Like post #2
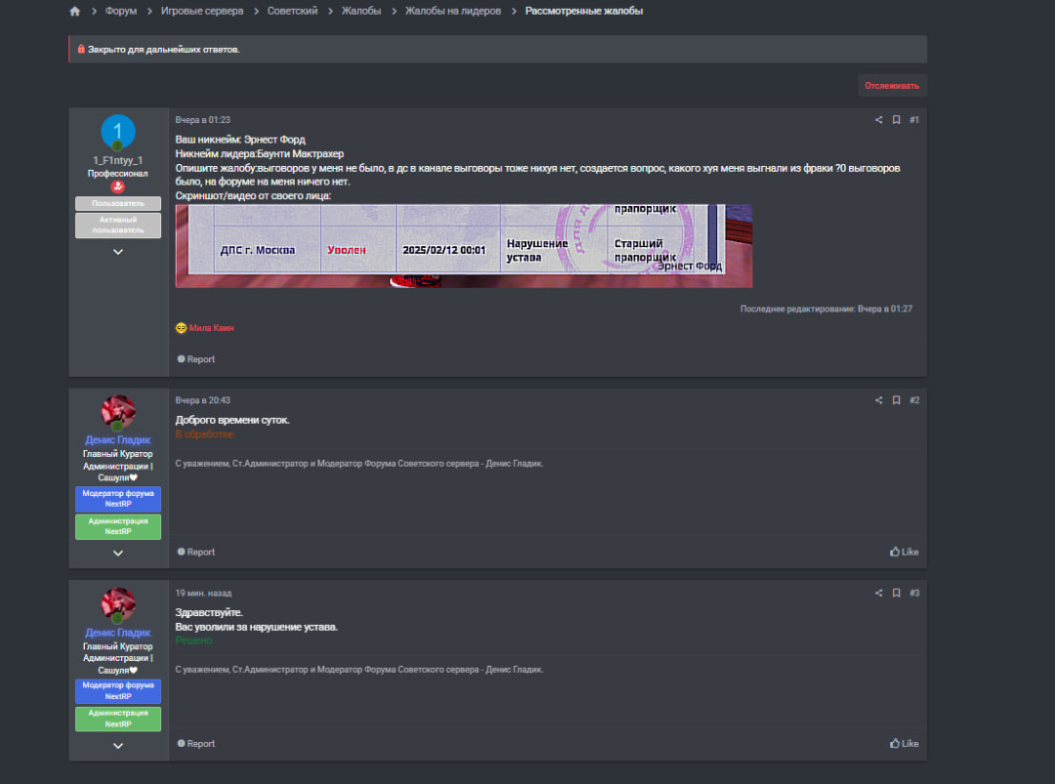1055x784 pixels. click(x=904, y=552)
